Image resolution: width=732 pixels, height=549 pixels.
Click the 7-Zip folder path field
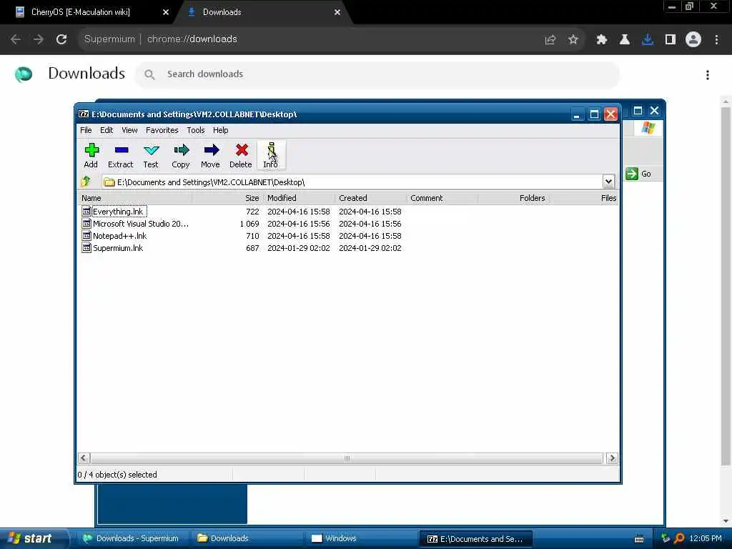pos(353,182)
